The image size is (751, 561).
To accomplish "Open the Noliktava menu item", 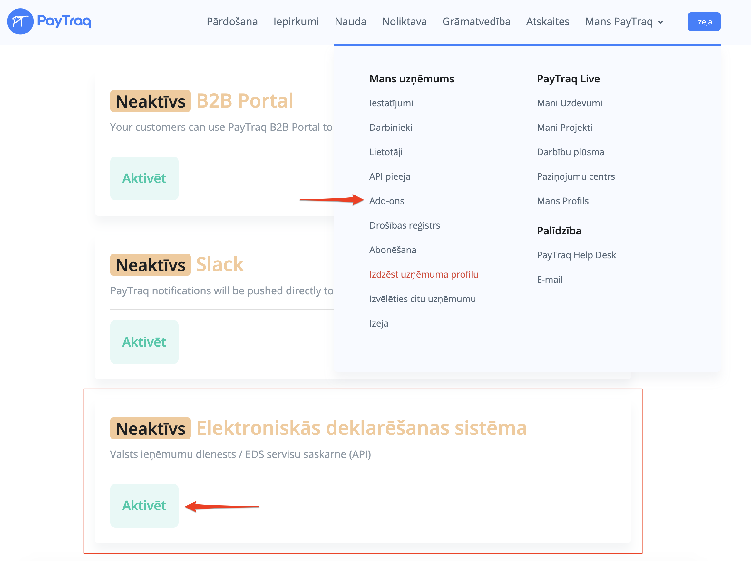I will 404,21.
